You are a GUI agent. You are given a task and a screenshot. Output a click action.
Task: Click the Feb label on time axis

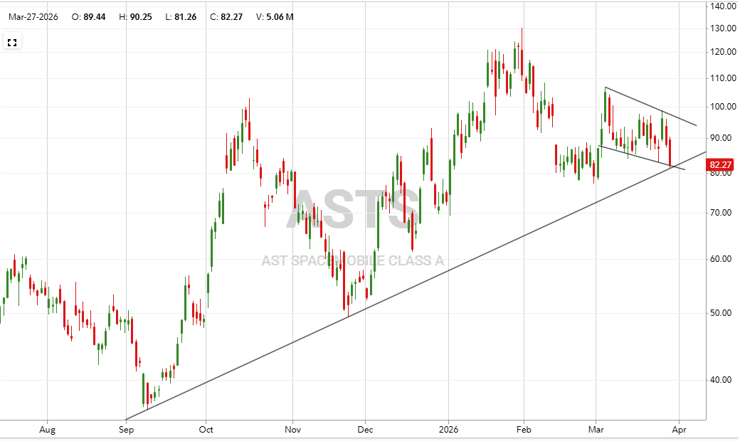click(524, 430)
